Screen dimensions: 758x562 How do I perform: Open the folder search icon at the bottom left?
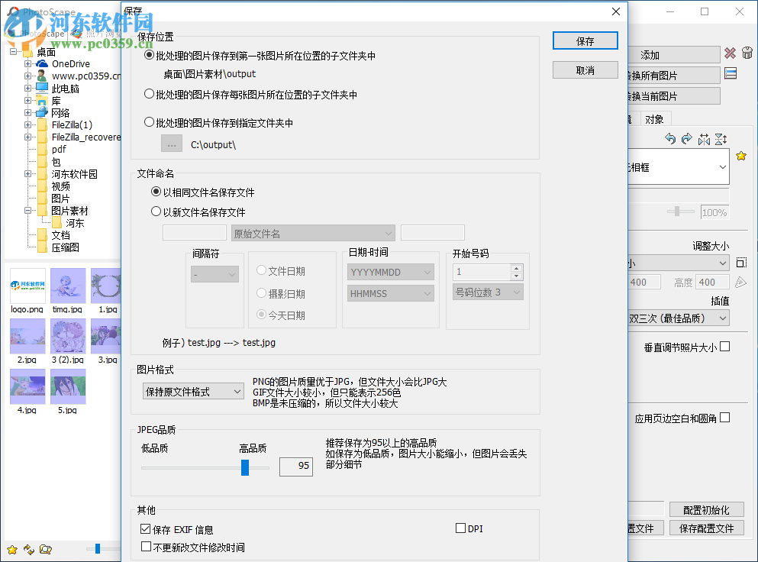[46, 549]
